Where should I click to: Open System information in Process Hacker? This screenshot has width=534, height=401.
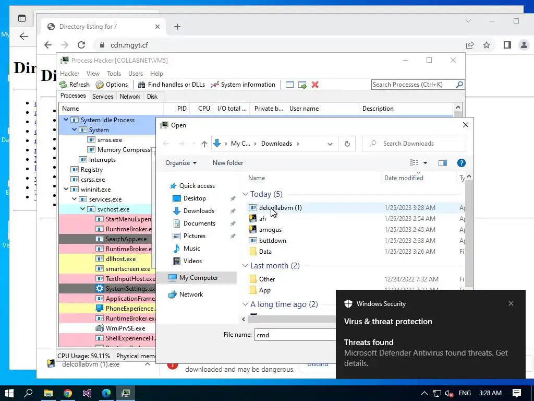pyautogui.click(x=243, y=85)
